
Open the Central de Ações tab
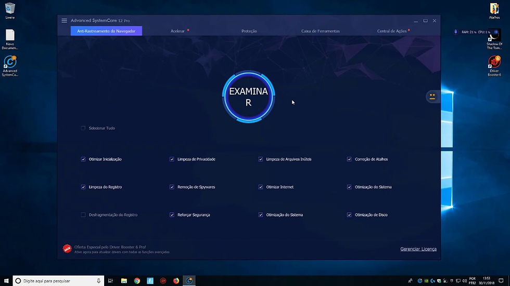tap(391, 31)
